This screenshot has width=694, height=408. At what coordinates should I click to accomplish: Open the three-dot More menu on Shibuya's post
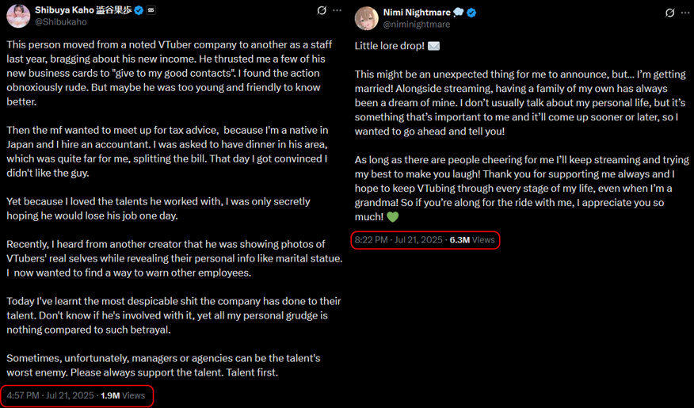337,10
